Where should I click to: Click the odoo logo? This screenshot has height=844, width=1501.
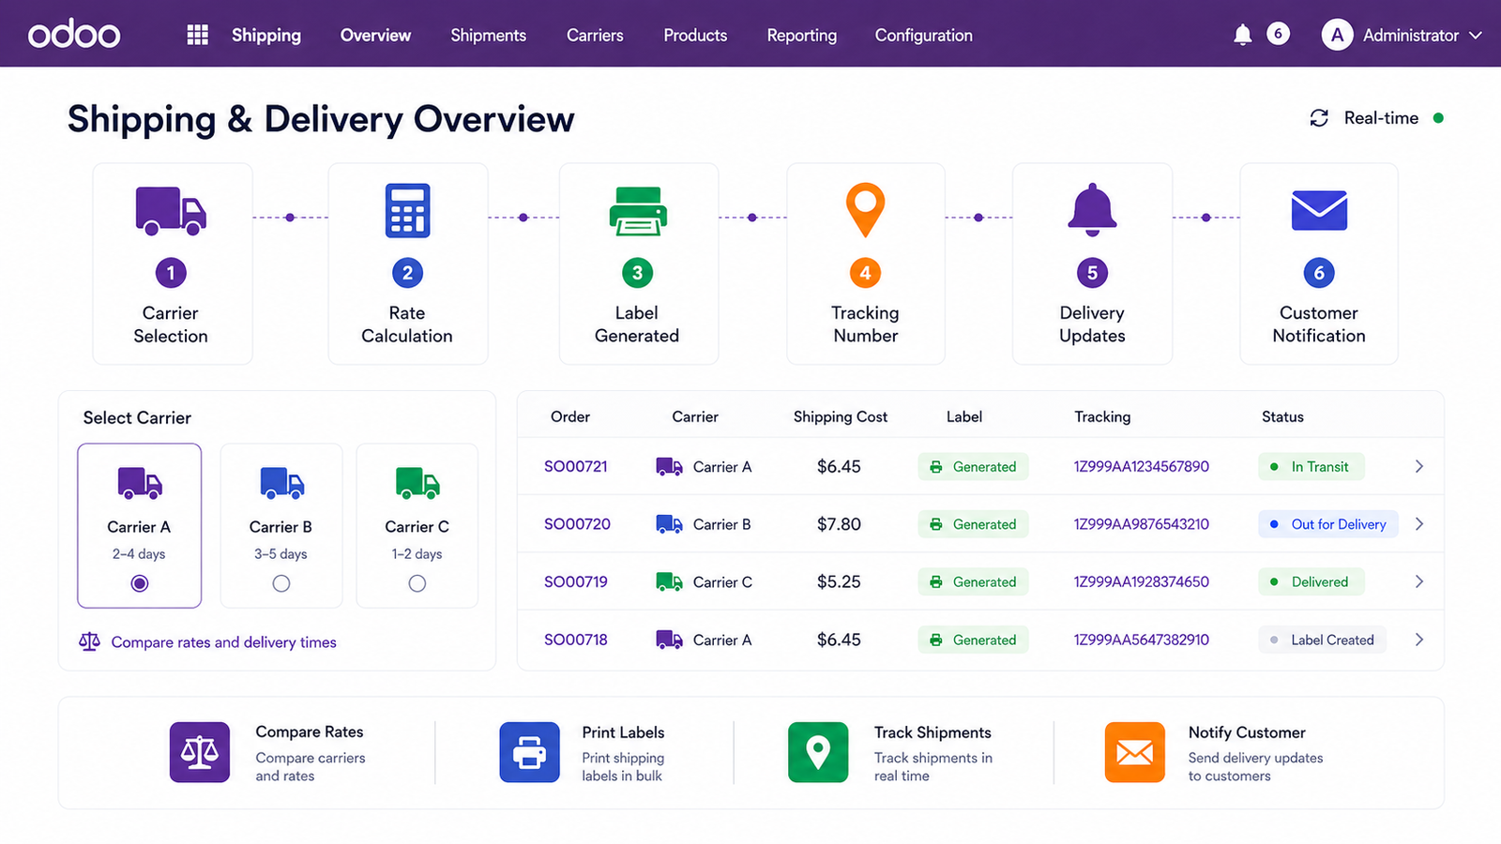pyautogui.click(x=74, y=35)
